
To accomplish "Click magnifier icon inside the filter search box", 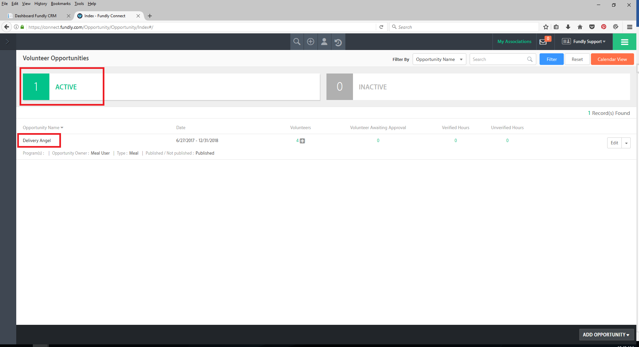I will [530, 59].
